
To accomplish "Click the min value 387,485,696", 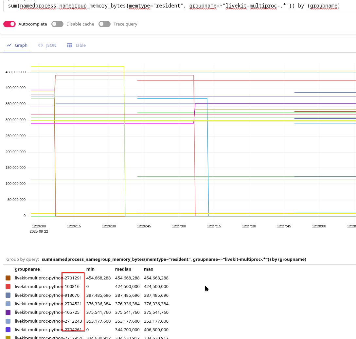I will point(98,295).
